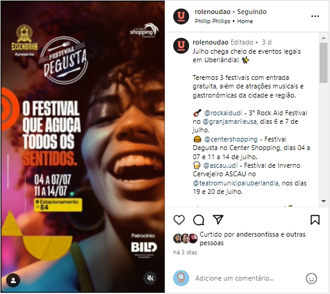Click the rolenoudao avatar beside the caption

(181, 46)
